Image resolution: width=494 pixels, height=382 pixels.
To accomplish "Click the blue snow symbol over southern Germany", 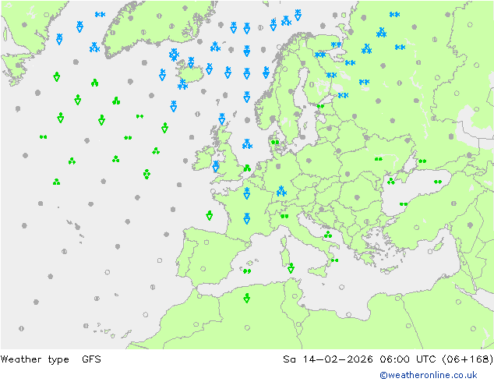I will pos(281,191).
